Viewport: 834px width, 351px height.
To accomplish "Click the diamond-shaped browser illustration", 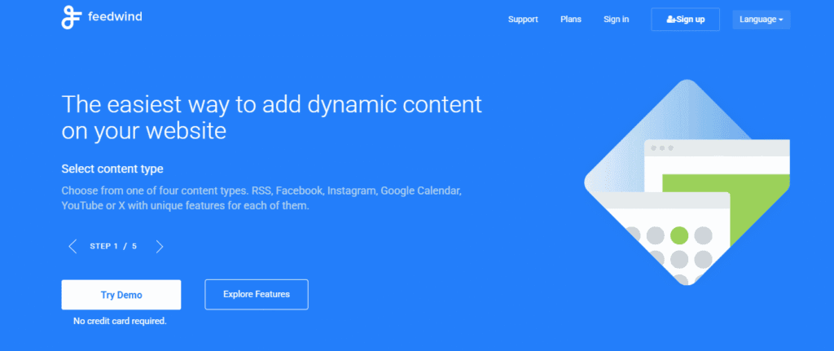I will tap(687, 182).
